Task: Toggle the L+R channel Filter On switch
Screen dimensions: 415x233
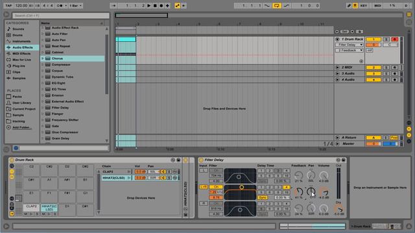Action: tap(216, 187)
